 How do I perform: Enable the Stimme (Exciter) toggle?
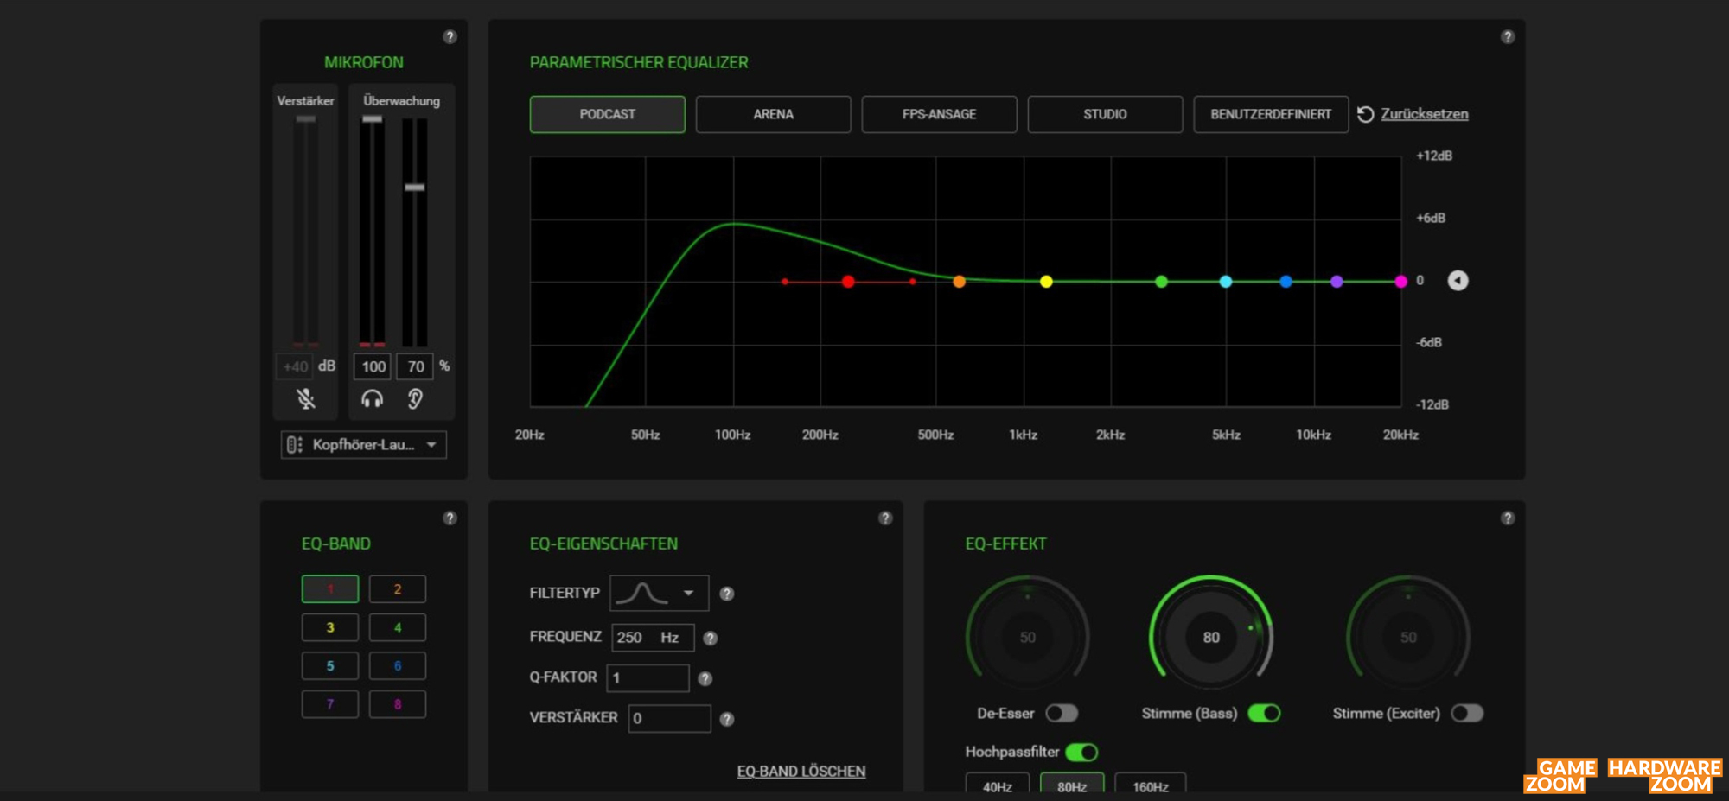[1467, 713]
